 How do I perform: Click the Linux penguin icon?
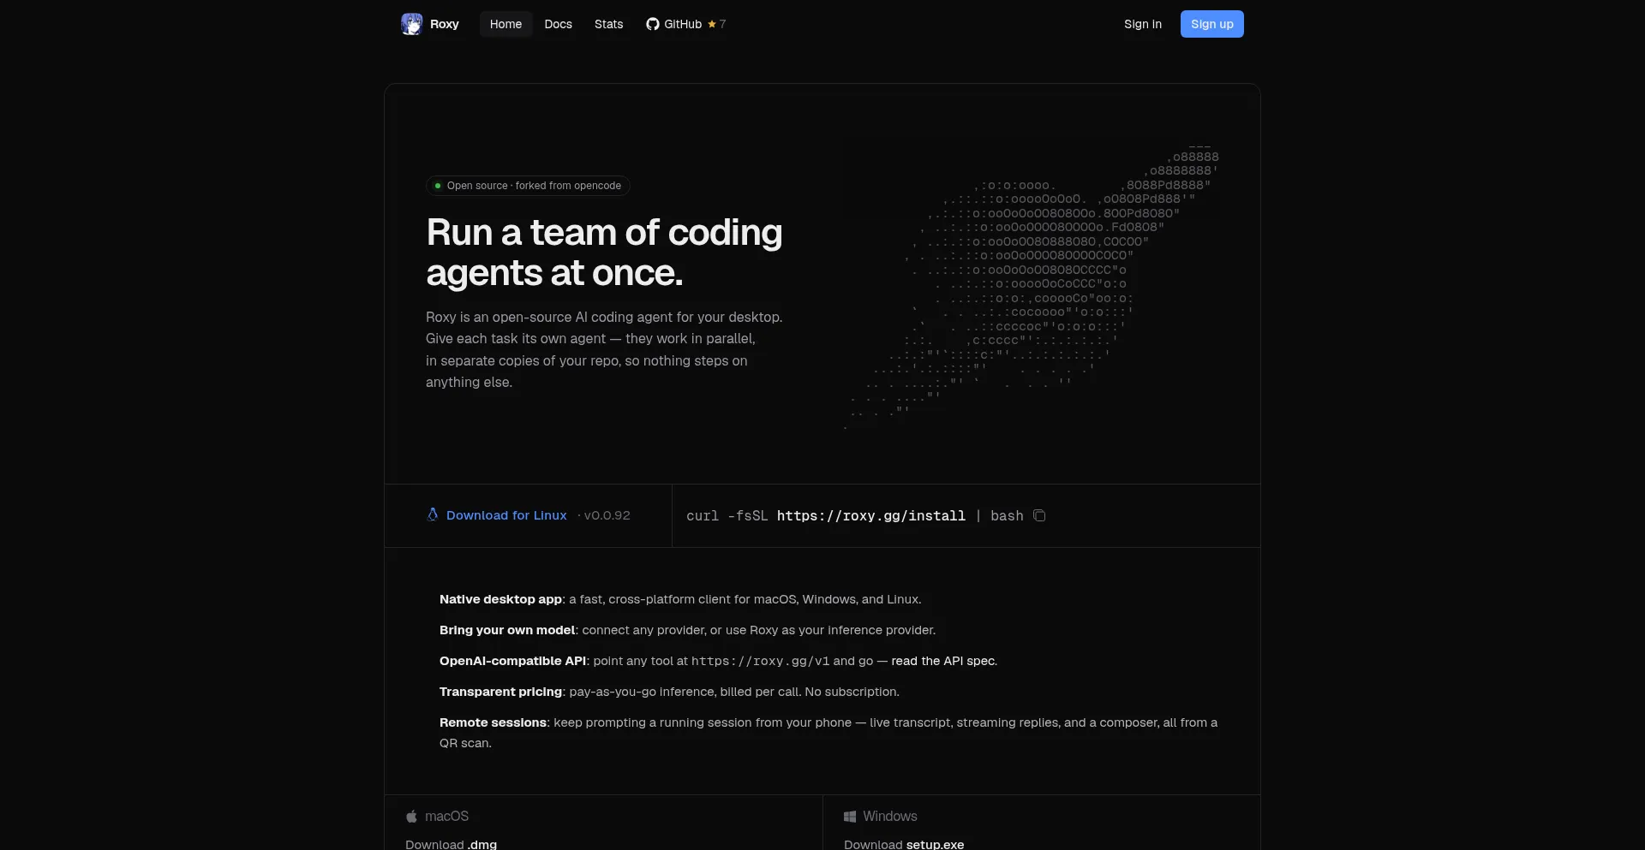(x=433, y=514)
